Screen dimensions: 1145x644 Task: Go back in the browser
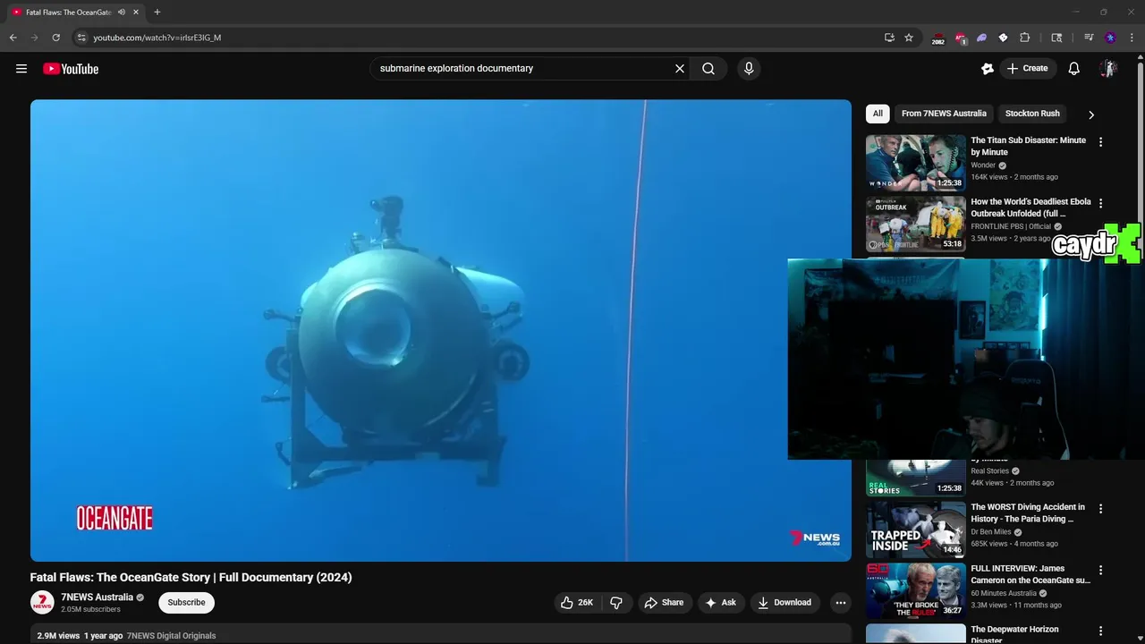(13, 38)
